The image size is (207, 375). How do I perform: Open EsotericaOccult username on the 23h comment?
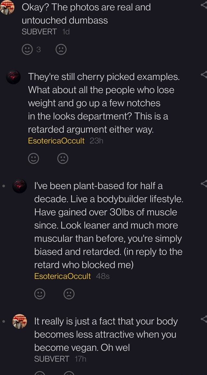[x=56, y=140]
